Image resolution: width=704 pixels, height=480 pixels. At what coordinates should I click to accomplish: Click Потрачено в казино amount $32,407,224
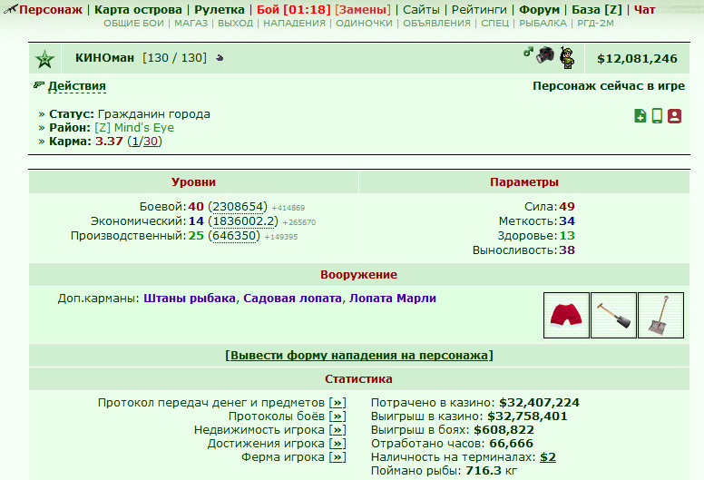pos(539,402)
